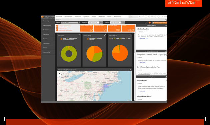Click read more under Did you know?
The image size is (210, 125).
pos(142,92)
